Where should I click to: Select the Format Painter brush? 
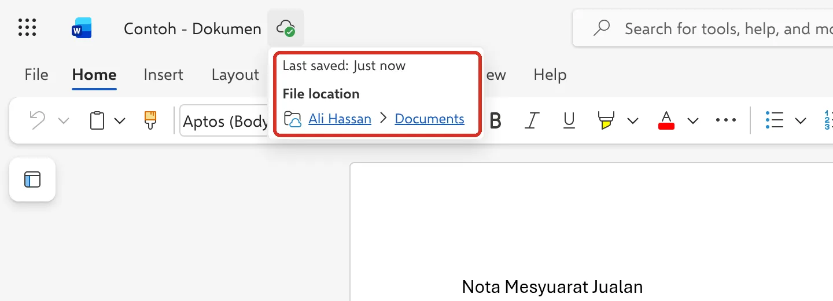150,120
